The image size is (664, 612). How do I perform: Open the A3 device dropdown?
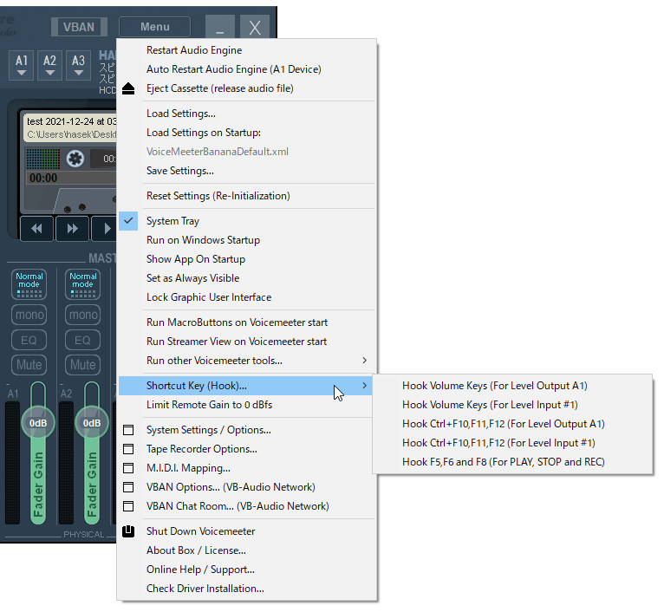coord(78,65)
